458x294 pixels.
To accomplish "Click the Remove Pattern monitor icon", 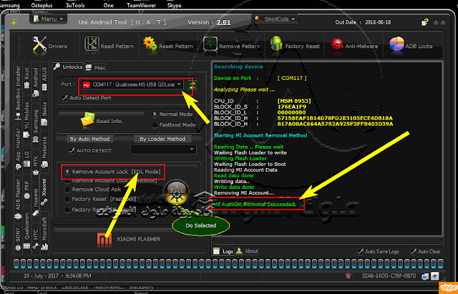I will 210,44.
